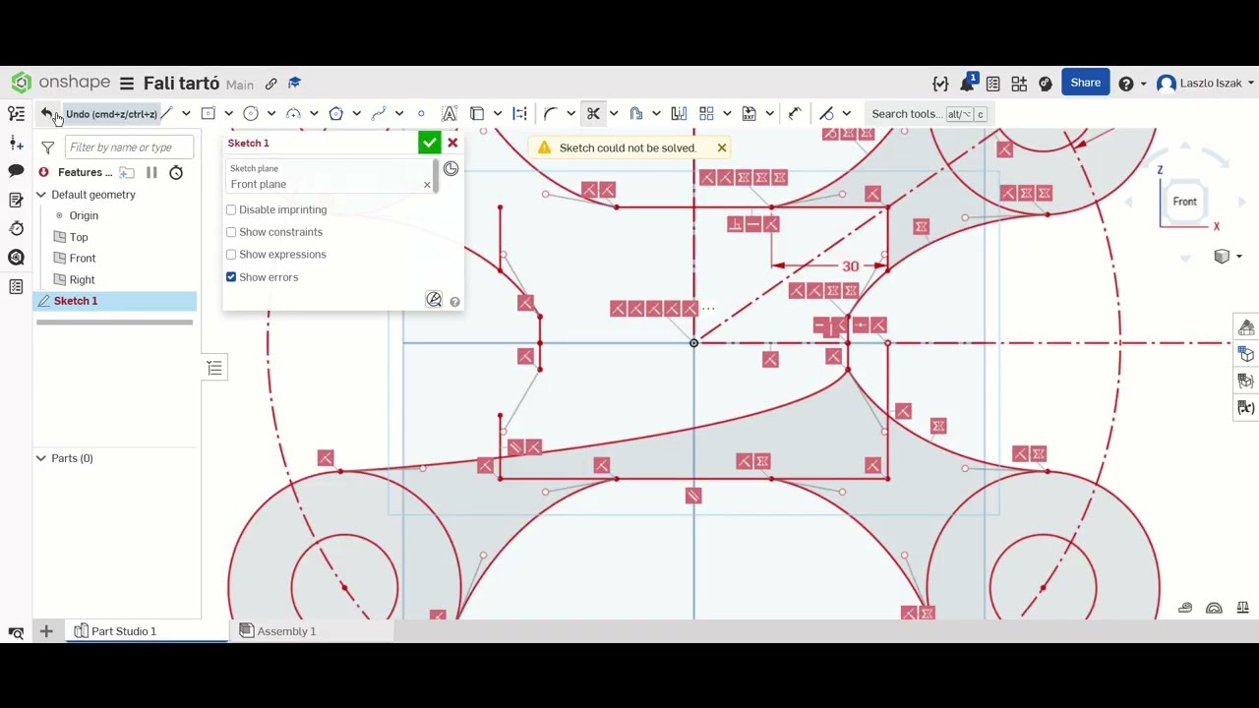The image size is (1259, 708).
Task: Select the Center point circle tool
Action: click(x=251, y=114)
